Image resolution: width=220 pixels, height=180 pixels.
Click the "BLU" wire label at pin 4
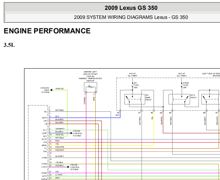(57, 116)
